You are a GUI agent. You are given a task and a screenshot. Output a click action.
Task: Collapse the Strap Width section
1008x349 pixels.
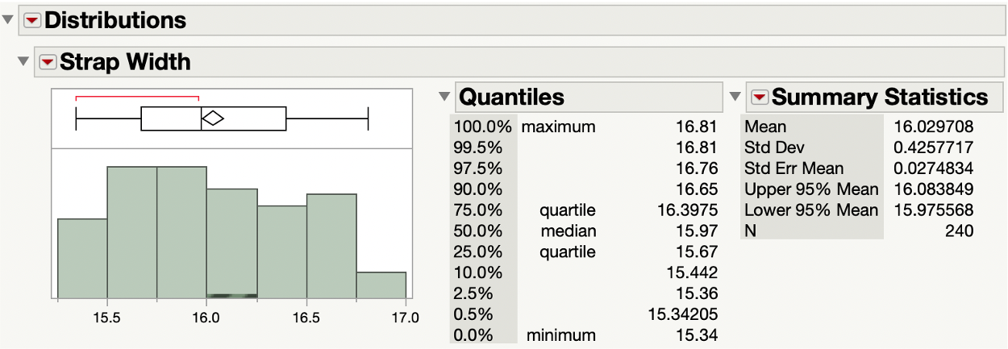23,62
